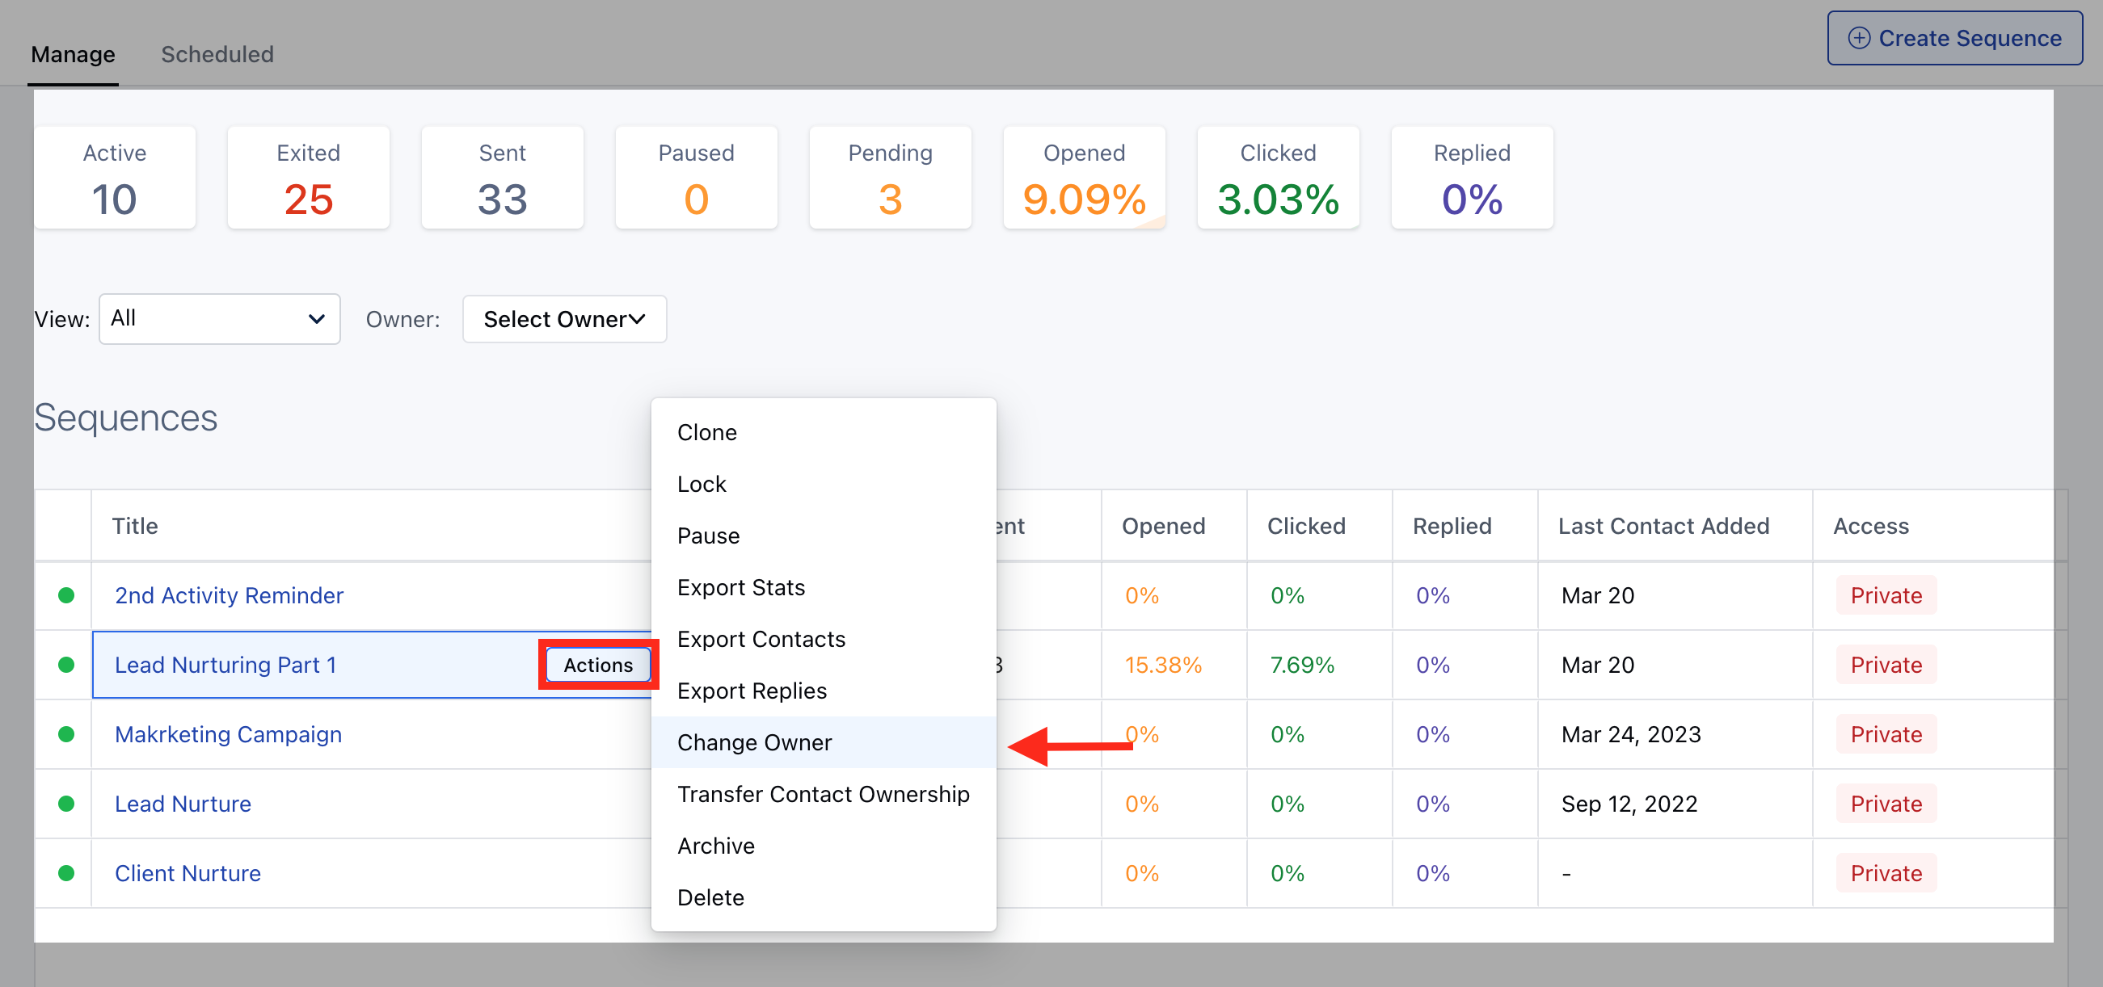Image resolution: width=2103 pixels, height=987 pixels.
Task: Open the Makrketing Campaign sequence
Action: (228, 734)
